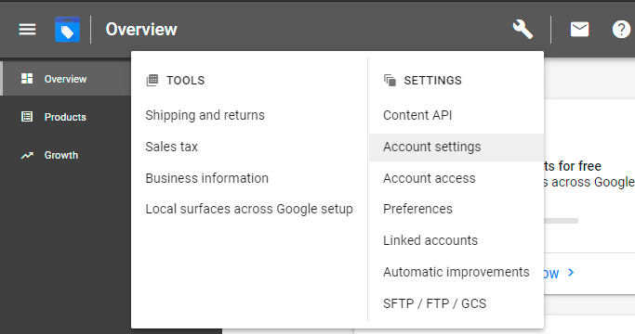Open Linked accounts
This screenshot has height=334, width=635.
pos(430,240)
